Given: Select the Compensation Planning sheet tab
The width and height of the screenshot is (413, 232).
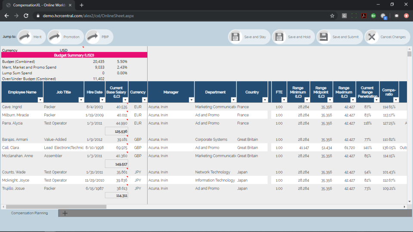Looking at the screenshot, I should [x=30, y=213].
